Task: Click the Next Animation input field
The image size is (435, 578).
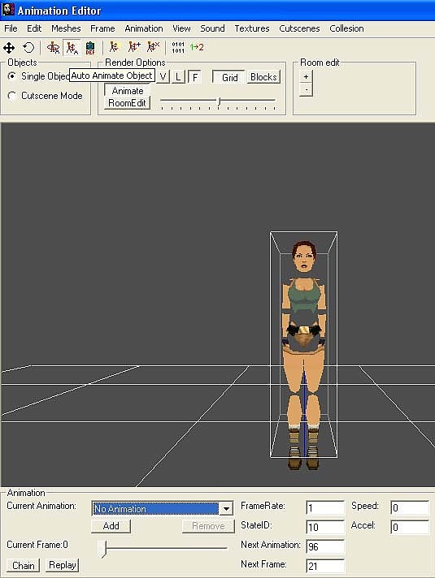Action: 325,546
